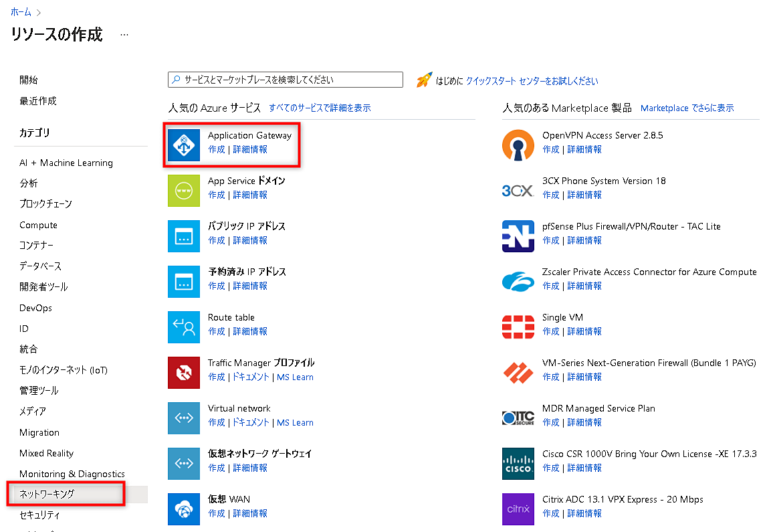The width and height of the screenshot is (769, 532).
Task: Select the メディア category
Action: [32, 412]
